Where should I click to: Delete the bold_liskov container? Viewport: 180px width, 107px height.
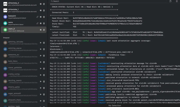(44, 62)
